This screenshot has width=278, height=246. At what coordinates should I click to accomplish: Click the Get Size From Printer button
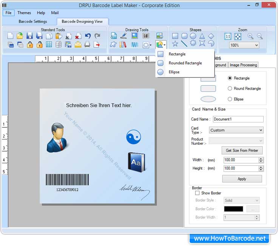coord(242,150)
